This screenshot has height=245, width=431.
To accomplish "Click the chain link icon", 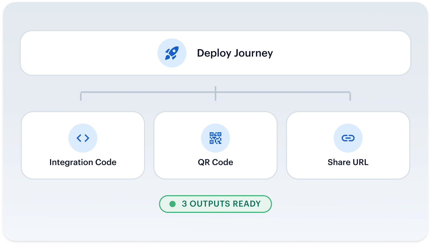I will click(348, 138).
